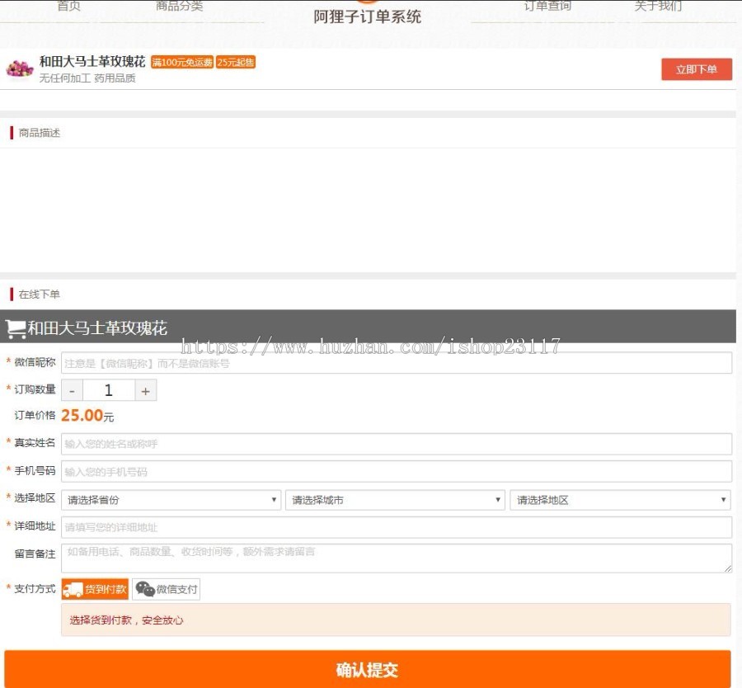Click the 确认提交 submit button
The height and width of the screenshot is (688, 742).
tap(368, 669)
